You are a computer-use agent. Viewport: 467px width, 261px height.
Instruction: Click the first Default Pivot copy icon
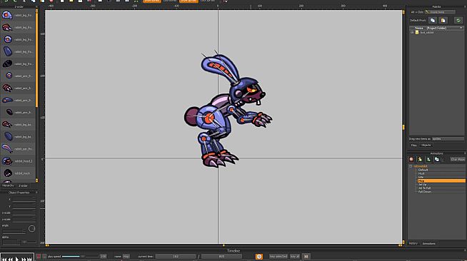(x=433, y=20)
